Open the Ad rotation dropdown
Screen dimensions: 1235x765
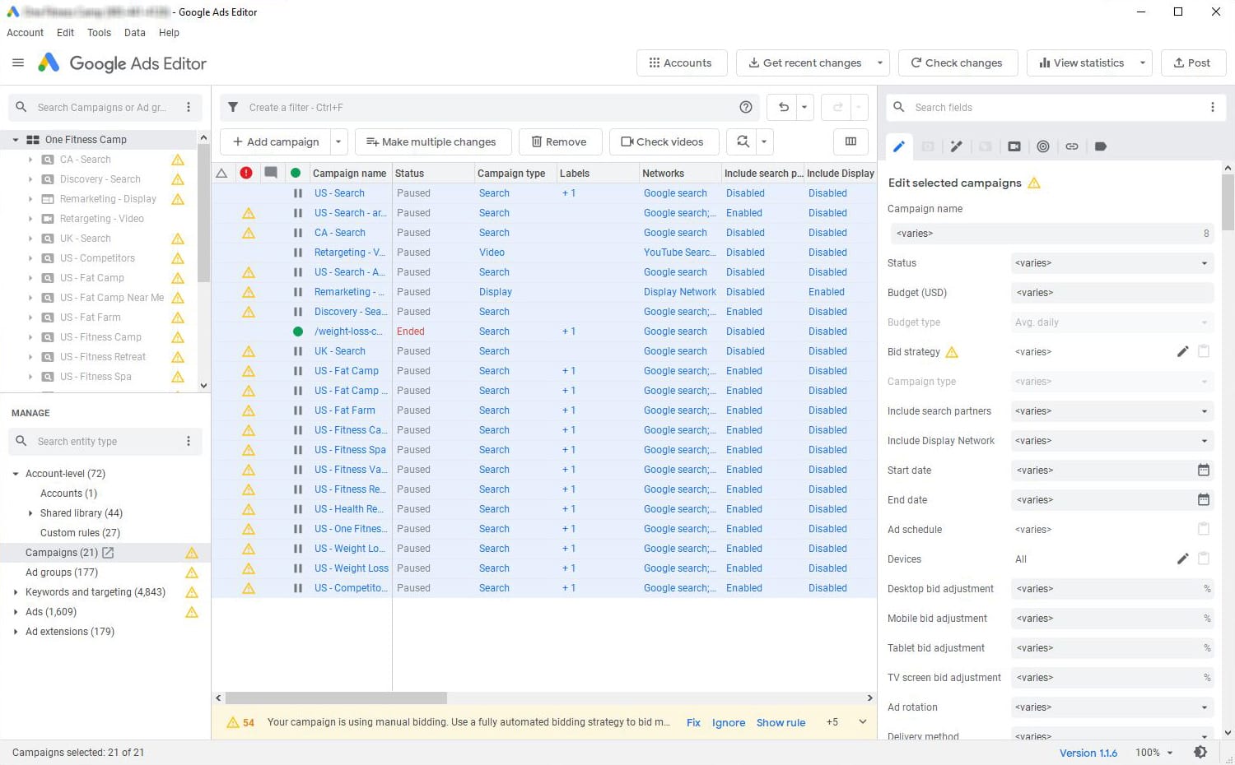(1111, 707)
